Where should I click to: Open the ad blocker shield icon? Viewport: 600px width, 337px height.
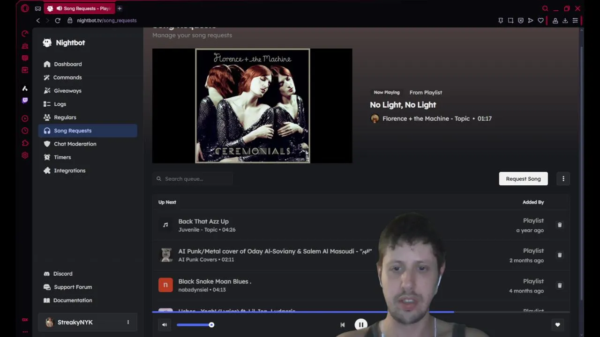521,21
